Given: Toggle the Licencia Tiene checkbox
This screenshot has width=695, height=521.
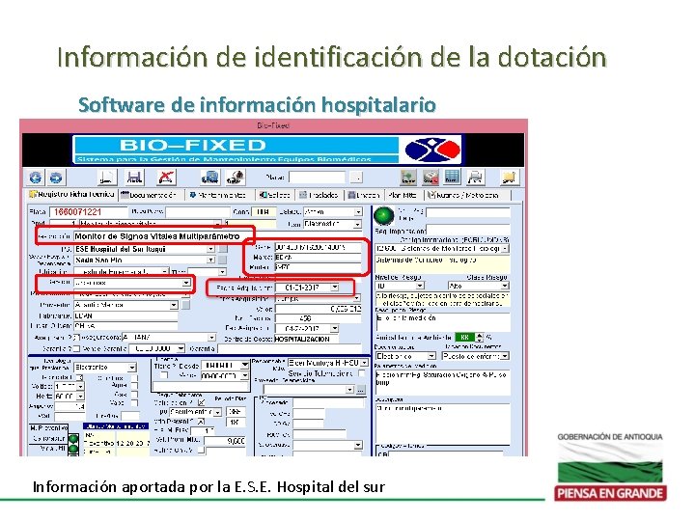Looking at the screenshot, I should (164, 375).
